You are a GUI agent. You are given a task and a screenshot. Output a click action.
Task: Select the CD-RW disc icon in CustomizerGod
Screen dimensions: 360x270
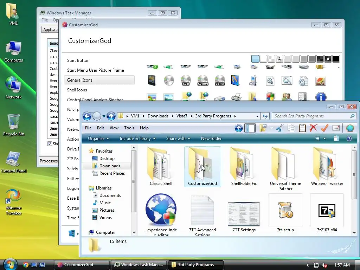220,81
